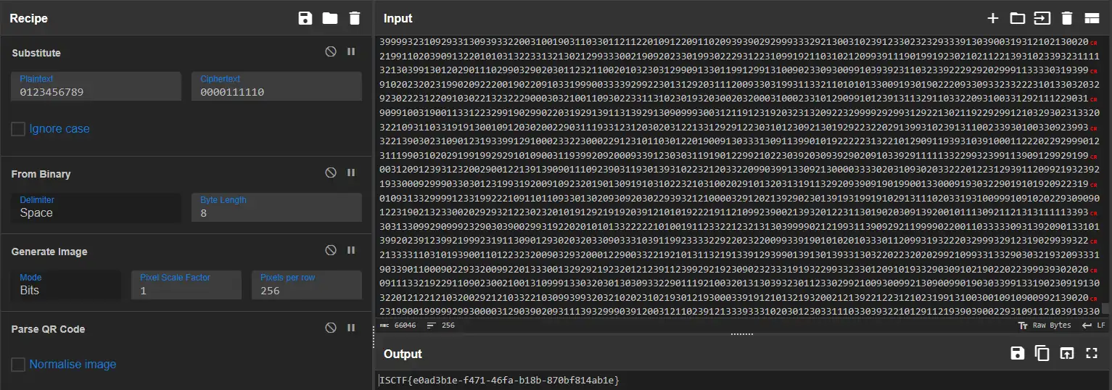Set a breakpoint on From Binary
The width and height of the screenshot is (1112, 390).
point(351,173)
